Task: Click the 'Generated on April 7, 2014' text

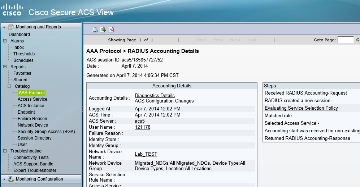Action: (132, 76)
